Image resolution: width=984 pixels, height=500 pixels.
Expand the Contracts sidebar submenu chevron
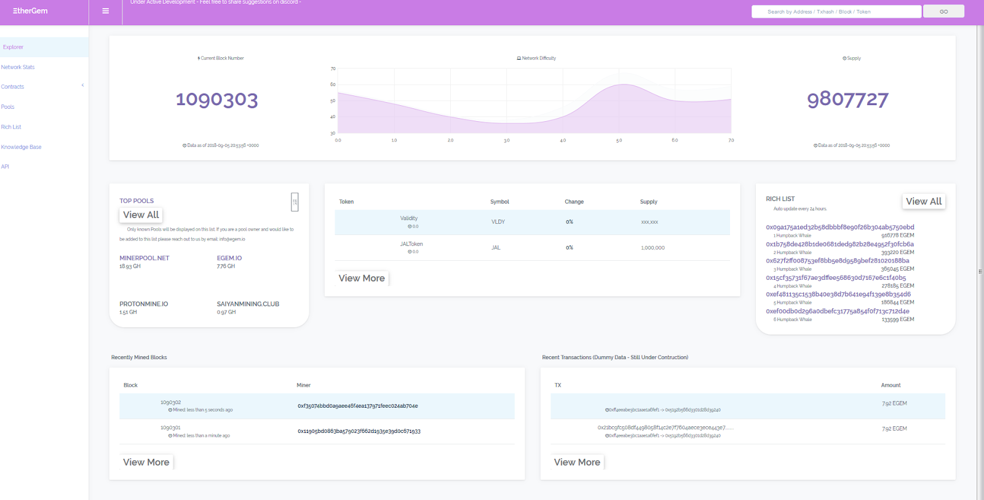click(82, 85)
